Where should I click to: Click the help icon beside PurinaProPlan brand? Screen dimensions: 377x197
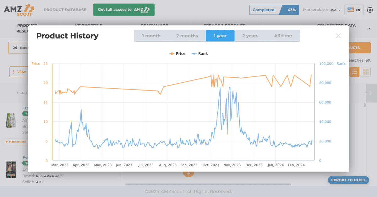coord(62,176)
